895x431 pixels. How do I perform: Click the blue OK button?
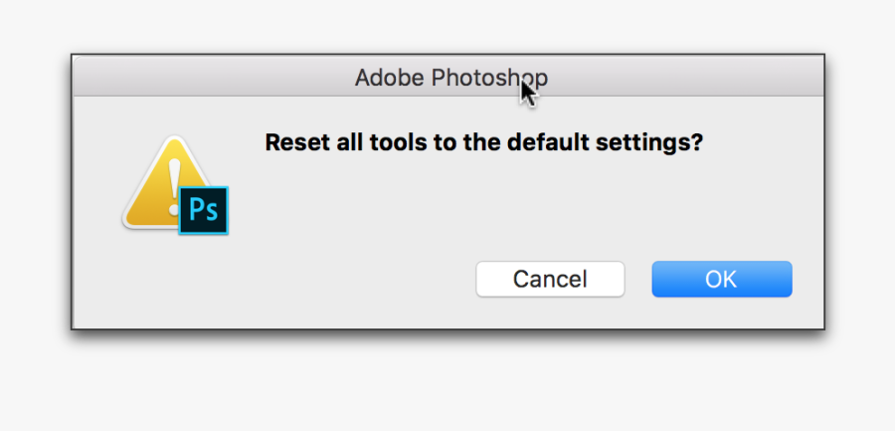pos(722,279)
